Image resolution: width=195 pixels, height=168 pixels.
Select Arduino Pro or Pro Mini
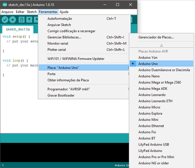click(161, 157)
